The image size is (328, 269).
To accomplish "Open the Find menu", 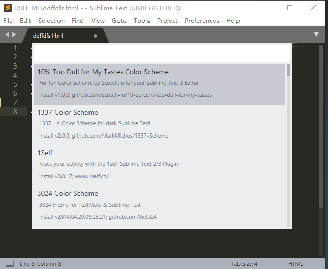I will (x=78, y=21).
